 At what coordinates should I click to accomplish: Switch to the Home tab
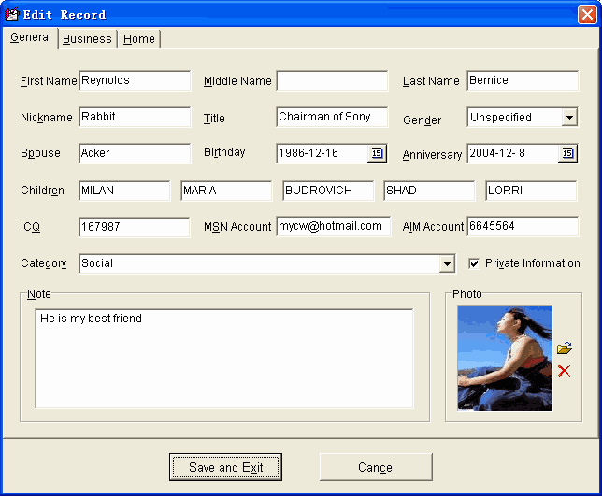[139, 39]
